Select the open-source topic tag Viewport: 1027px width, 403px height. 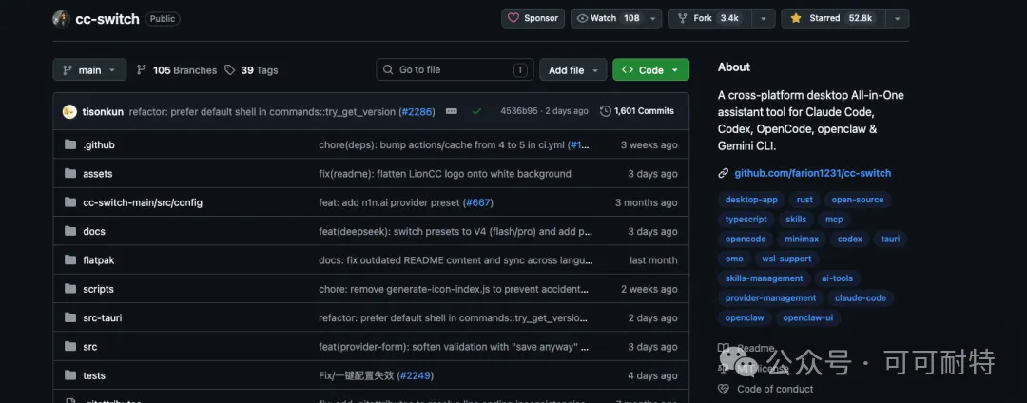pyautogui.click(x=858, y=200)
